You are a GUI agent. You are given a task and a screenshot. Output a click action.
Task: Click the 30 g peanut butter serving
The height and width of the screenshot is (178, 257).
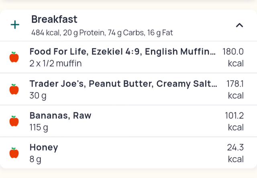[38, 95]
